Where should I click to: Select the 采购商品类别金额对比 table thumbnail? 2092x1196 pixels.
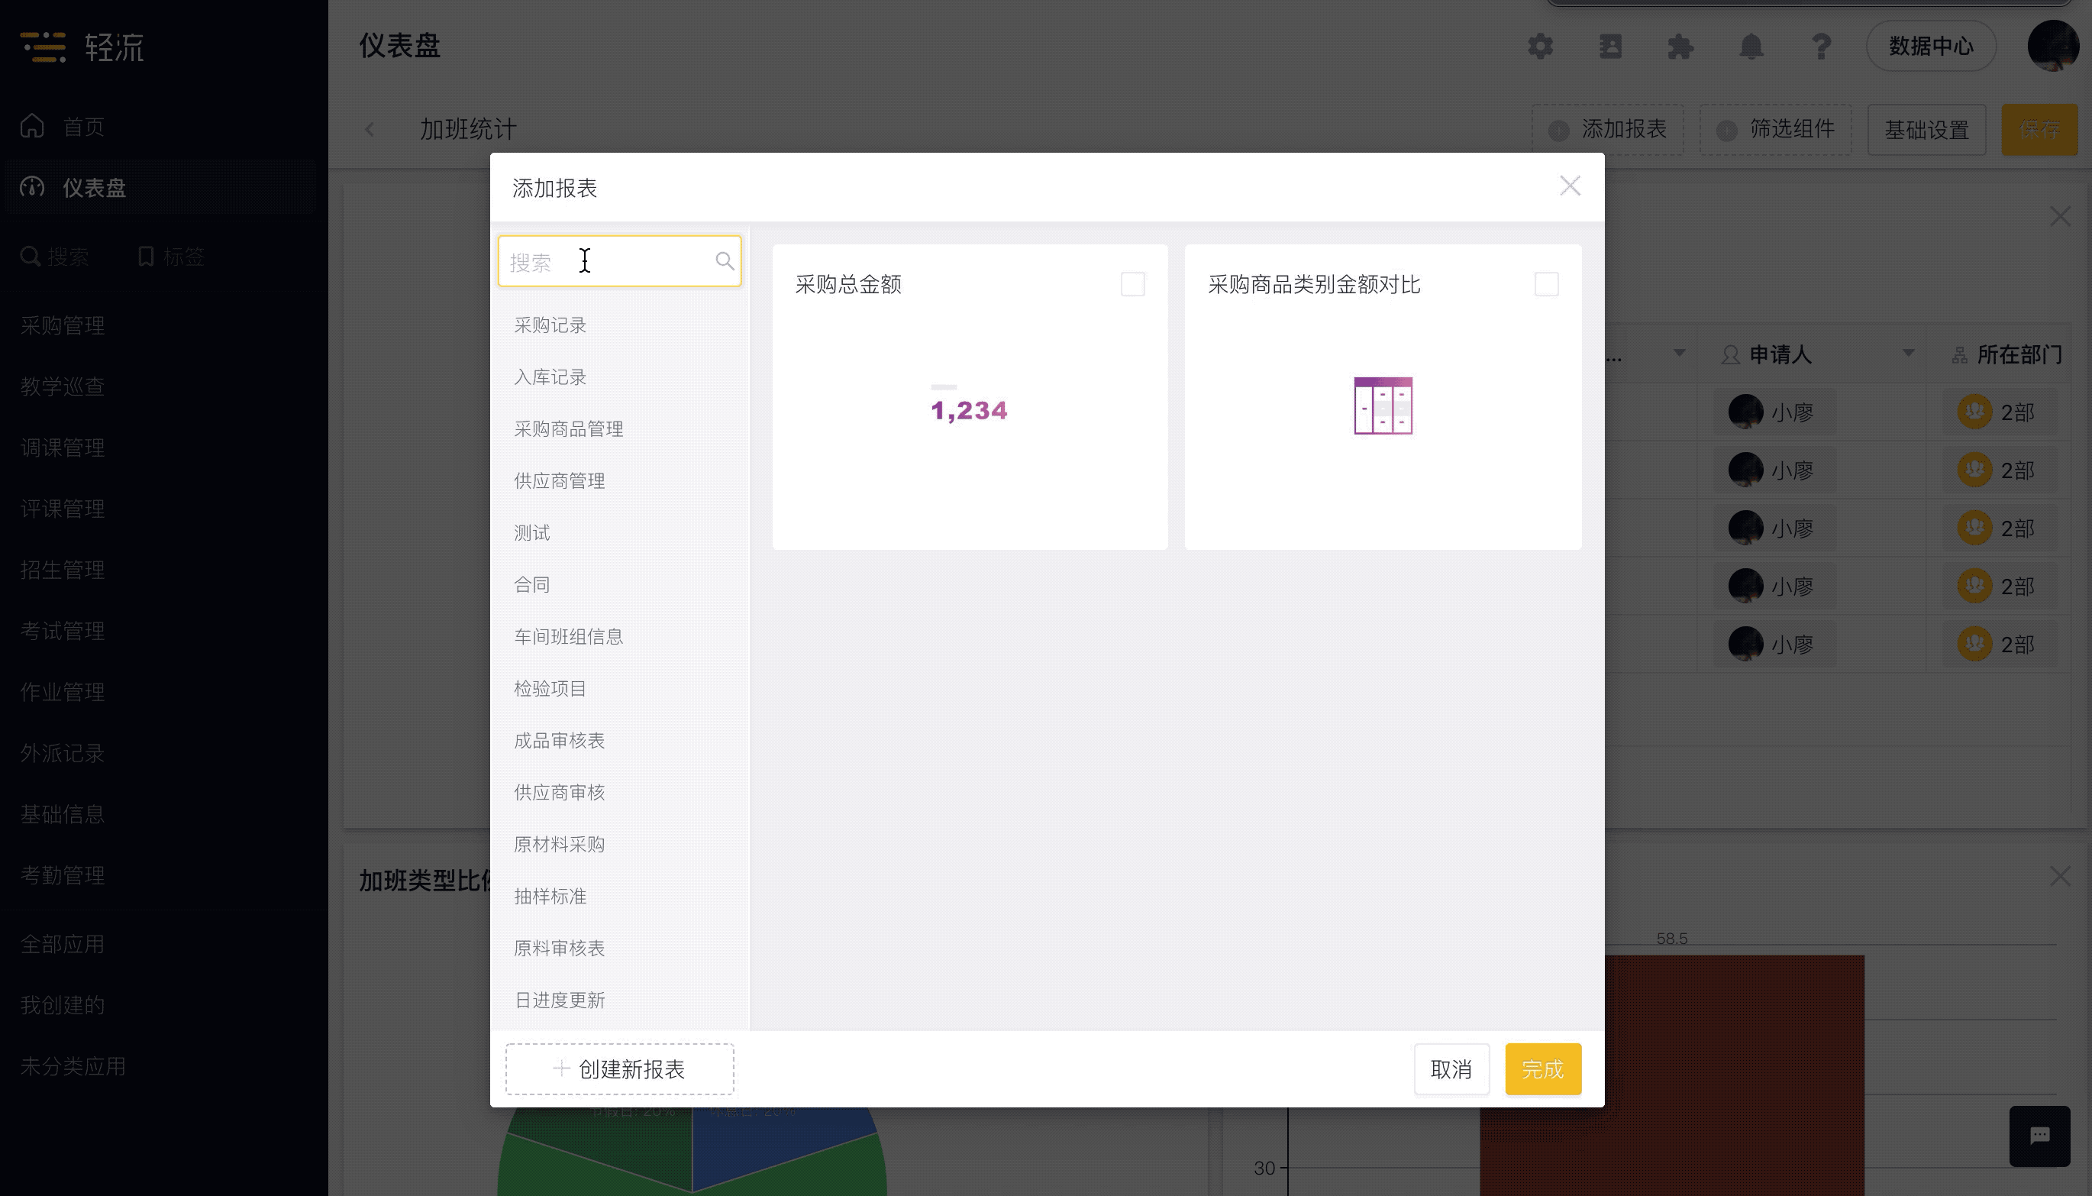[1383, 405]
